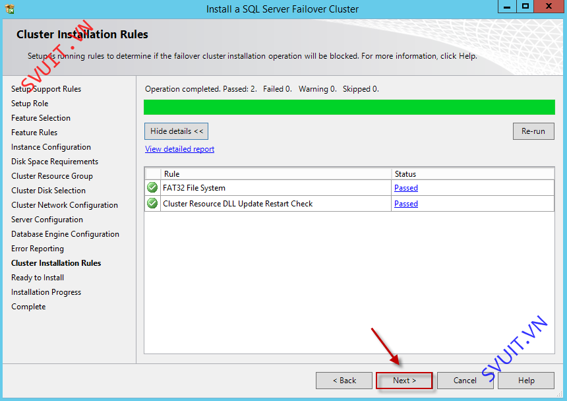Open the Passed status for Cluster Resource DLL Update

coord(406,204)
